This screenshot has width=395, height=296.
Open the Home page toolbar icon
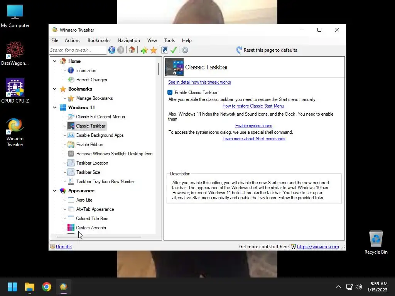(x=132, y=50)
